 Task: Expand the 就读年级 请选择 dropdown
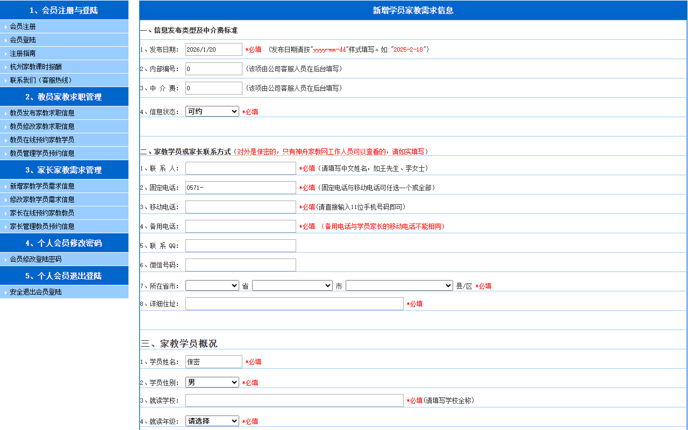tap(212, 421)
